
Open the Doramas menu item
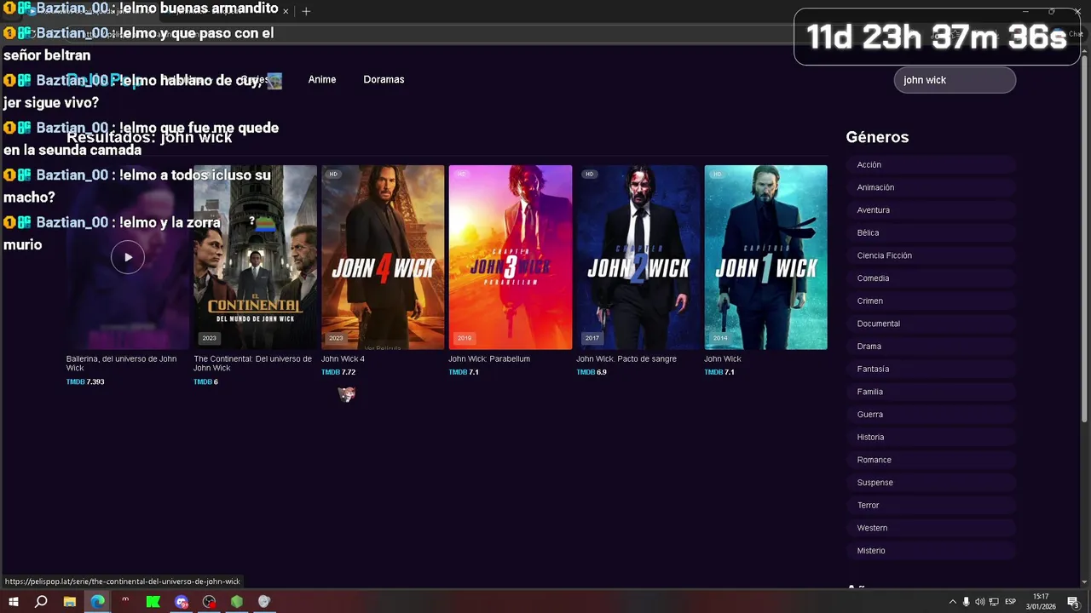tap(384, 79)
